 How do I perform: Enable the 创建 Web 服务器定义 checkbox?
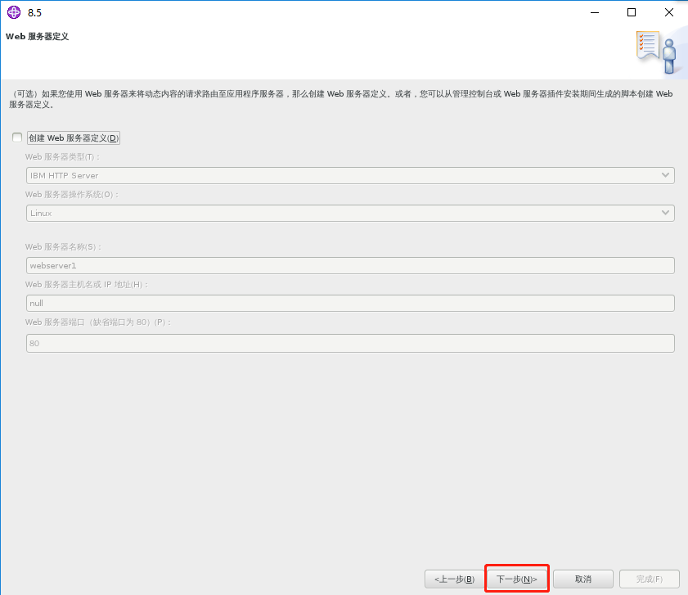pyautogui.click(x=17, y=137)
